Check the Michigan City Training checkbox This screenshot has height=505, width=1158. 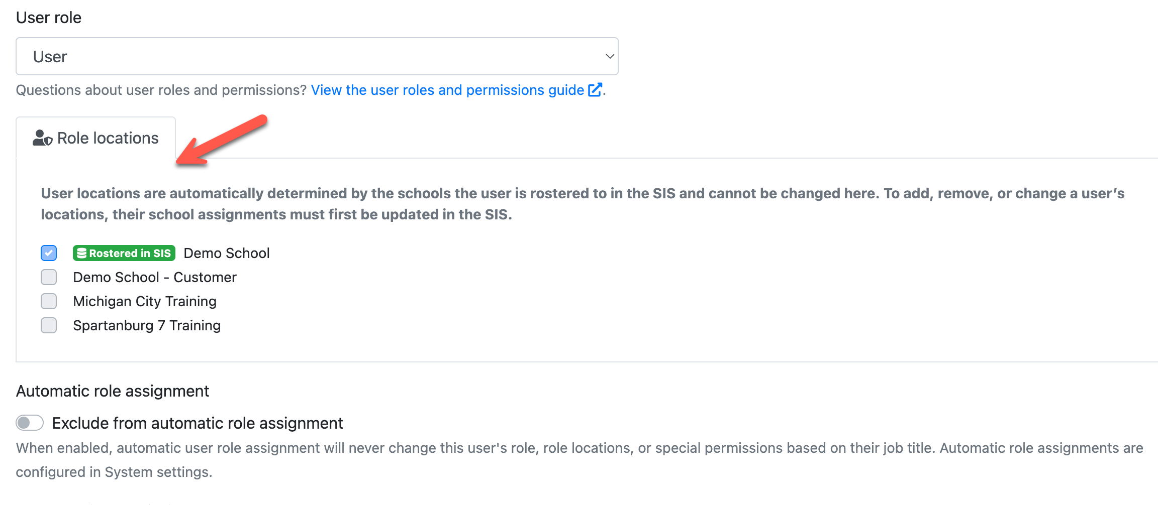[x=49, y=301]
